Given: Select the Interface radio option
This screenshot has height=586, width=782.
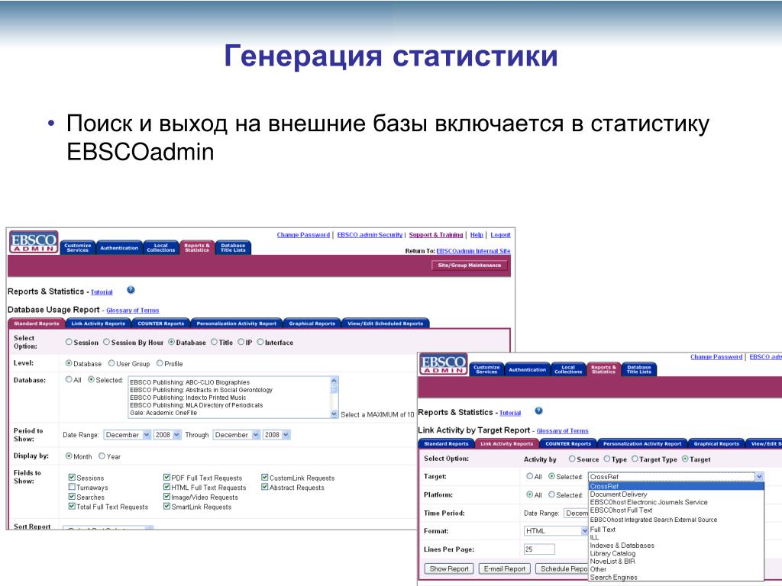Looking at the screenshot, I should tap(260, 342).
